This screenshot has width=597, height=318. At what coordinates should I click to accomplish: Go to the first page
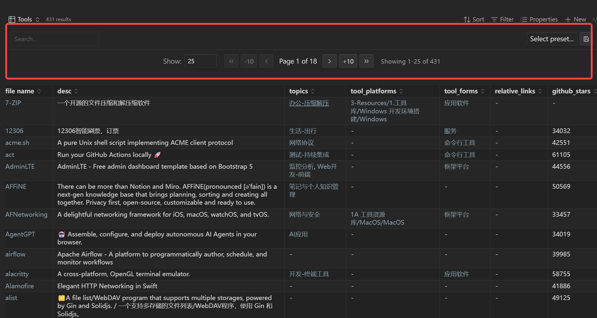[231, 61]
